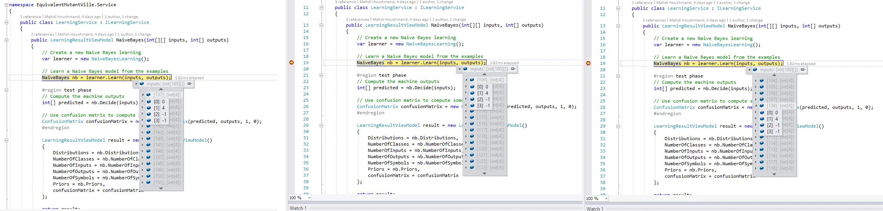Collapse the test phase region at line 21 in the right editor

tap(618, 76)
